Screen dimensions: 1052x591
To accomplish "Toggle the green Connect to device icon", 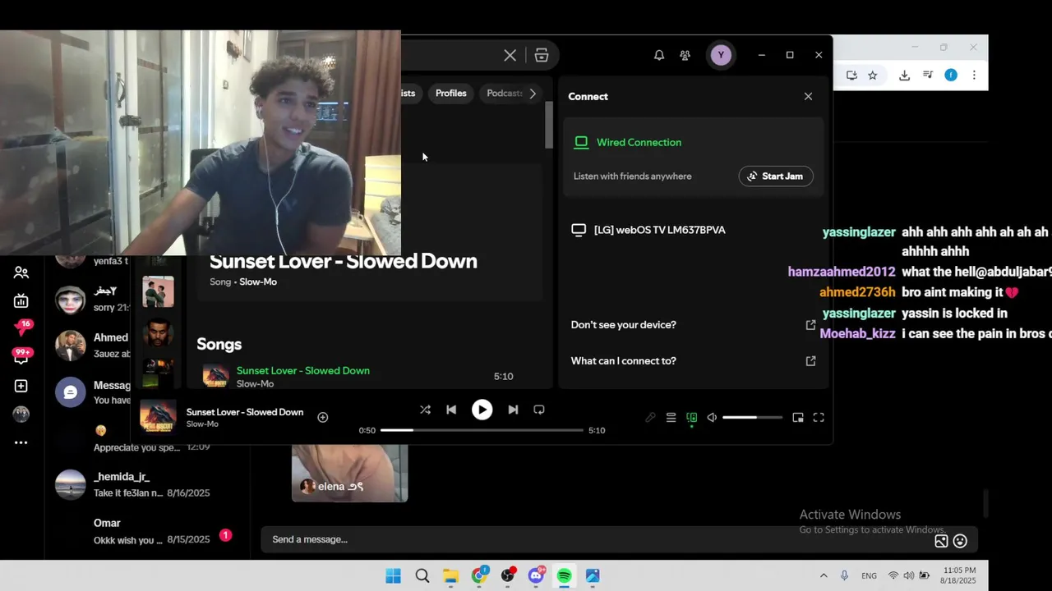I will [x=691, y=418].
